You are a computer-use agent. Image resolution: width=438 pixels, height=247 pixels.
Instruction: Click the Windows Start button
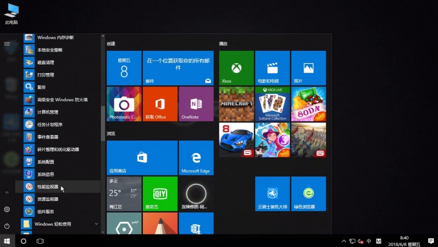click(7, 241)
